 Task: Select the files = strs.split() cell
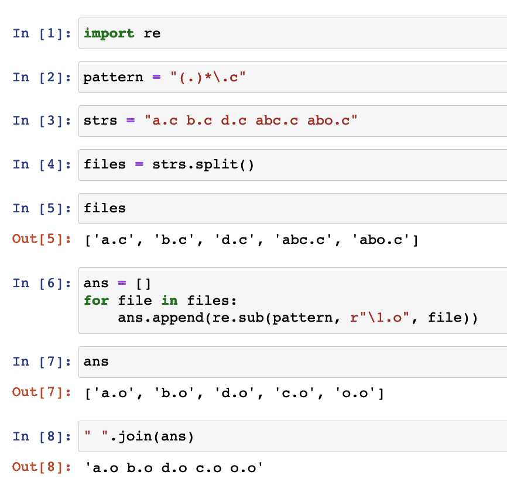click(x=293, y=164)
